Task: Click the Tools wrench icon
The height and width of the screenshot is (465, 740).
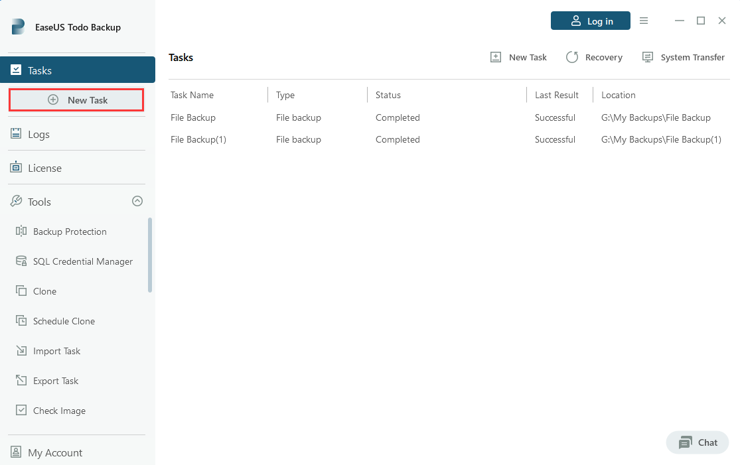Action: pos(16,202)
